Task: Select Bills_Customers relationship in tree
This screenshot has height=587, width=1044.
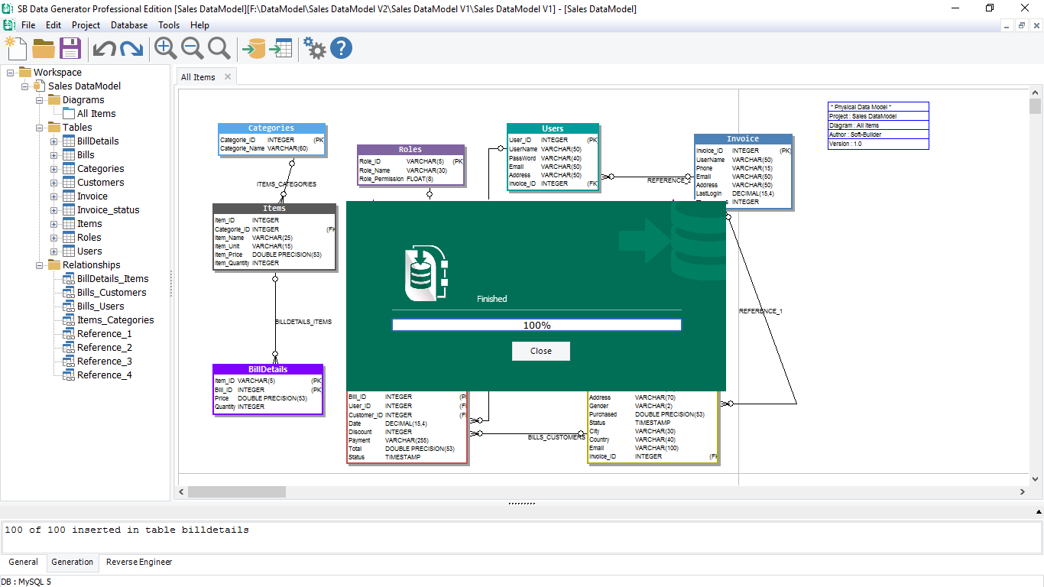Action: 112,293
